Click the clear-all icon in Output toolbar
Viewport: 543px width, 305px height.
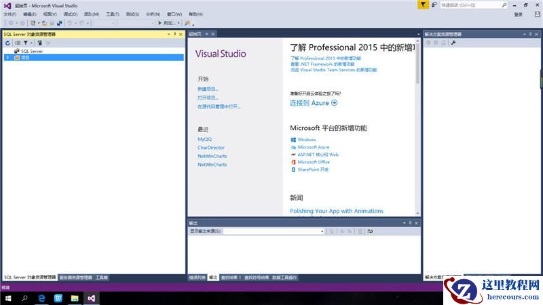(360, 231)
